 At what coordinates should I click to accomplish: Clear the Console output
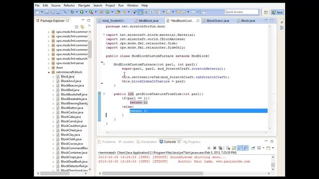(228, 148)
